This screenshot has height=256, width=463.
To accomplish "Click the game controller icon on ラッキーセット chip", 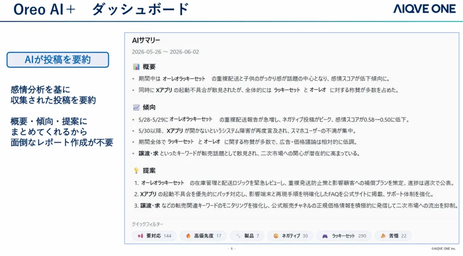I will click(x=325, y=236).
